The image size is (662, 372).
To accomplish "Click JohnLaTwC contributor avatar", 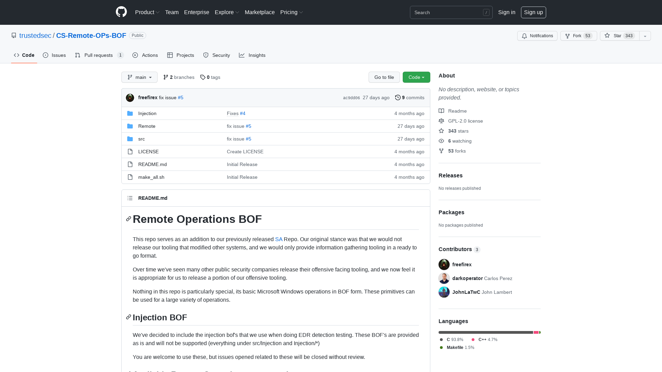I will pos(444,292).
